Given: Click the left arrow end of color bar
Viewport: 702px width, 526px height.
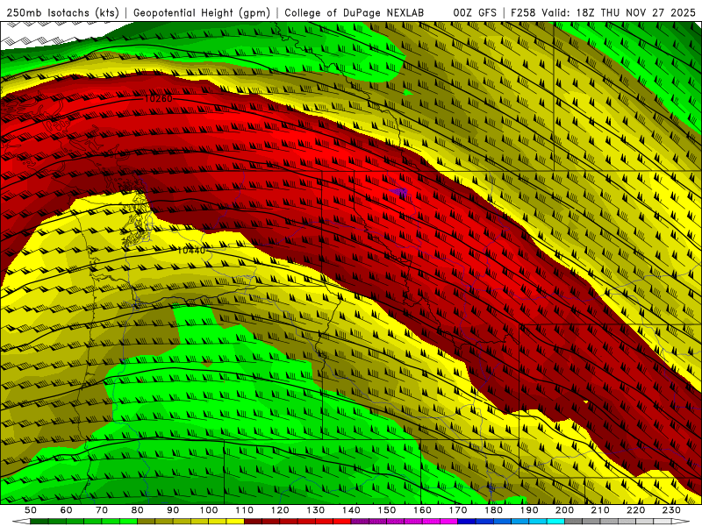Looking at the screenshot, I should (x=21, y=522).
